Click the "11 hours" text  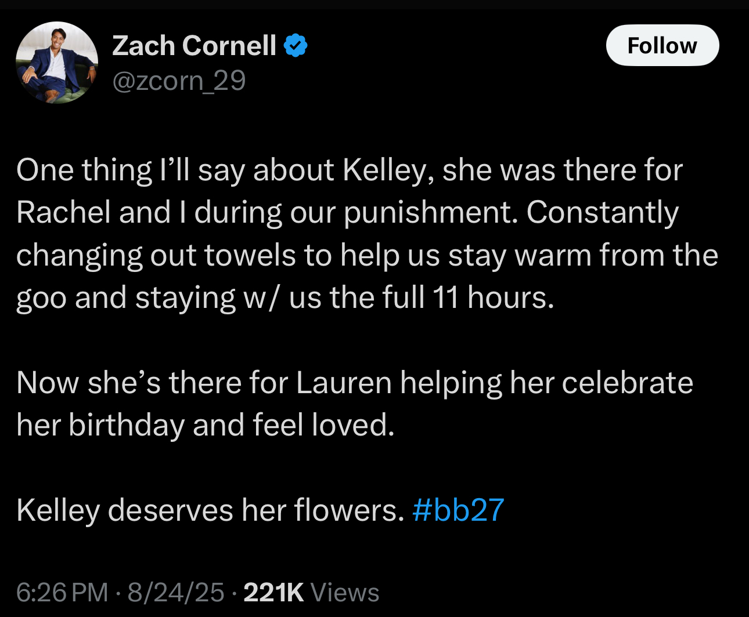tap(493, 297)
